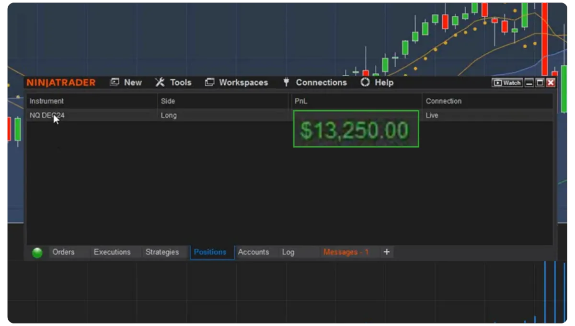Click the Help lifebuoy icon
Viewport: 575px width, 326px height.
point(365,82)
